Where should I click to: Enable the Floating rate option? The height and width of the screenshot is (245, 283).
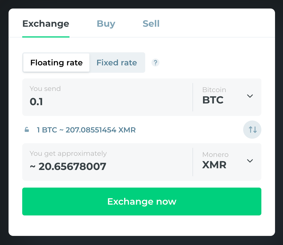coord(56,63)
